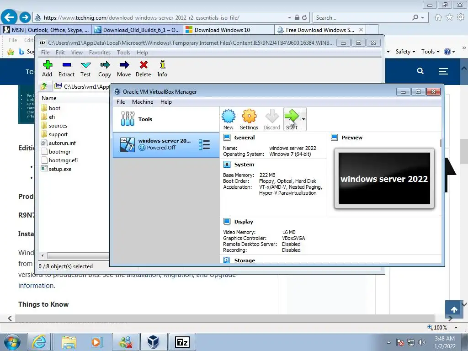Screen dimensions: 468x351
Task: Open the IE favorites star icon
Action: tap(449, 17)
